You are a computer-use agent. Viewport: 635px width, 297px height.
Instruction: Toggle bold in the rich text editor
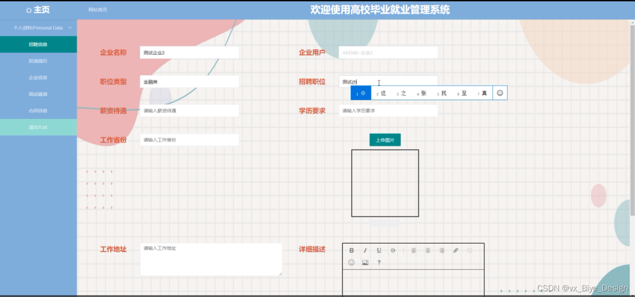click(x=351, y=250)
